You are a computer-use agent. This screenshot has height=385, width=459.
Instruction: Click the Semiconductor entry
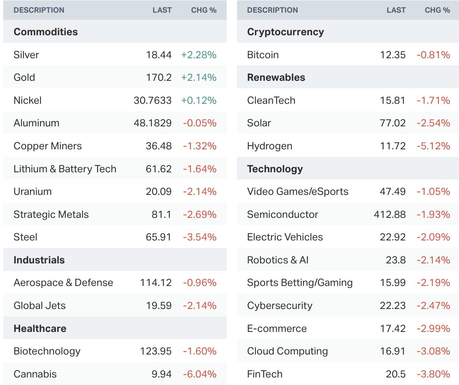coord(283,215)
